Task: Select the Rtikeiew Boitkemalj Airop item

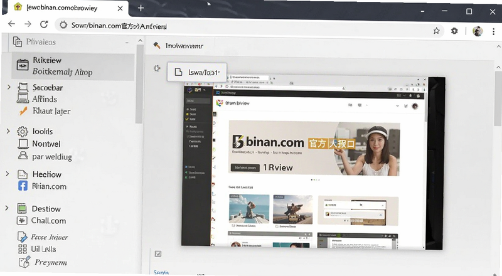Action: tap(73, 66)
